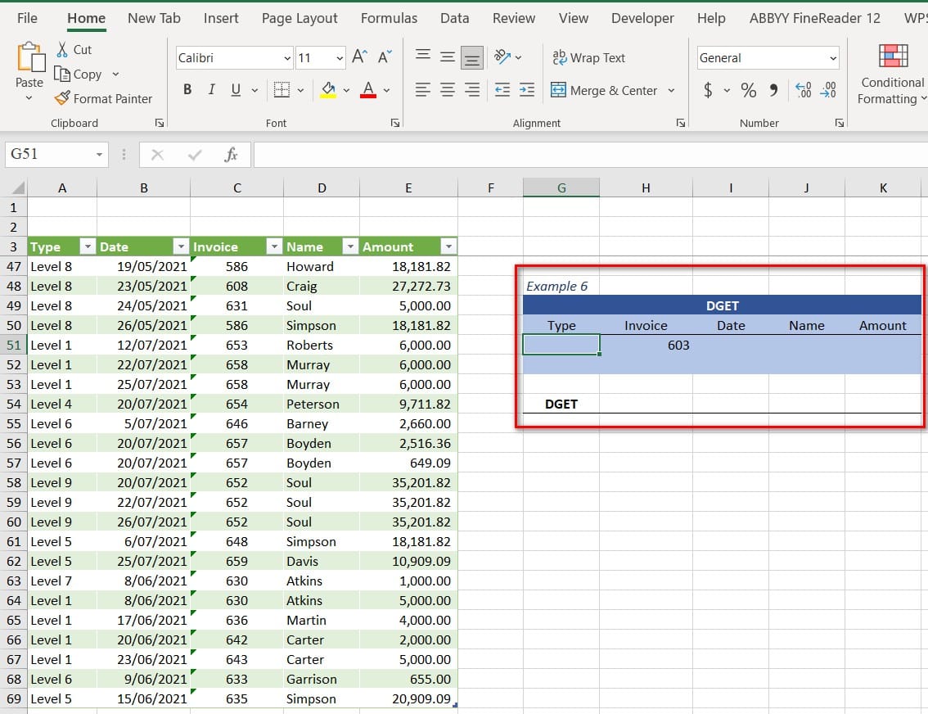928x714 pixels.
Task: Click the Cut scissors icon
Action: pyautogui.click(x=62, y=50)
